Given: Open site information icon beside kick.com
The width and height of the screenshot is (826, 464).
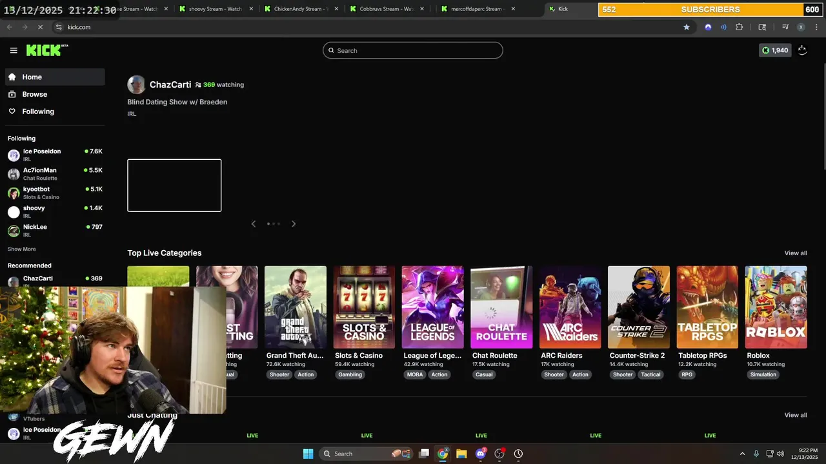Looking at the screenshot, I should [59, 27].
